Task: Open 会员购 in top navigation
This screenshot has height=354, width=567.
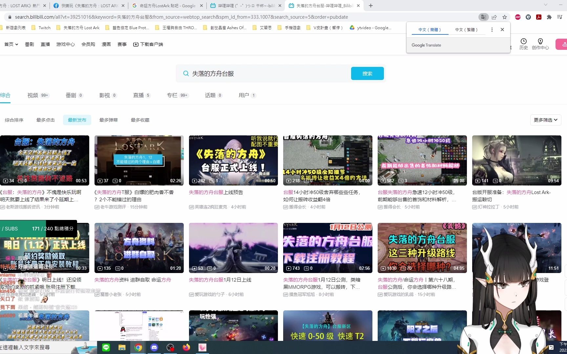Action: (88, 44)
